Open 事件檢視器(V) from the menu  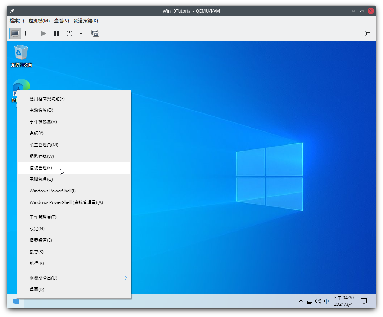[x=74, y=121]
